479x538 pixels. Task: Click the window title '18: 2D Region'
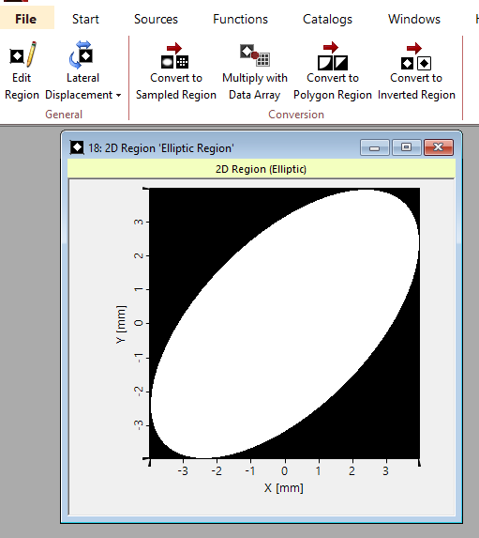(161, 148)
